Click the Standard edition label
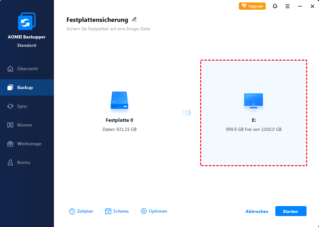 click(27, 45)
